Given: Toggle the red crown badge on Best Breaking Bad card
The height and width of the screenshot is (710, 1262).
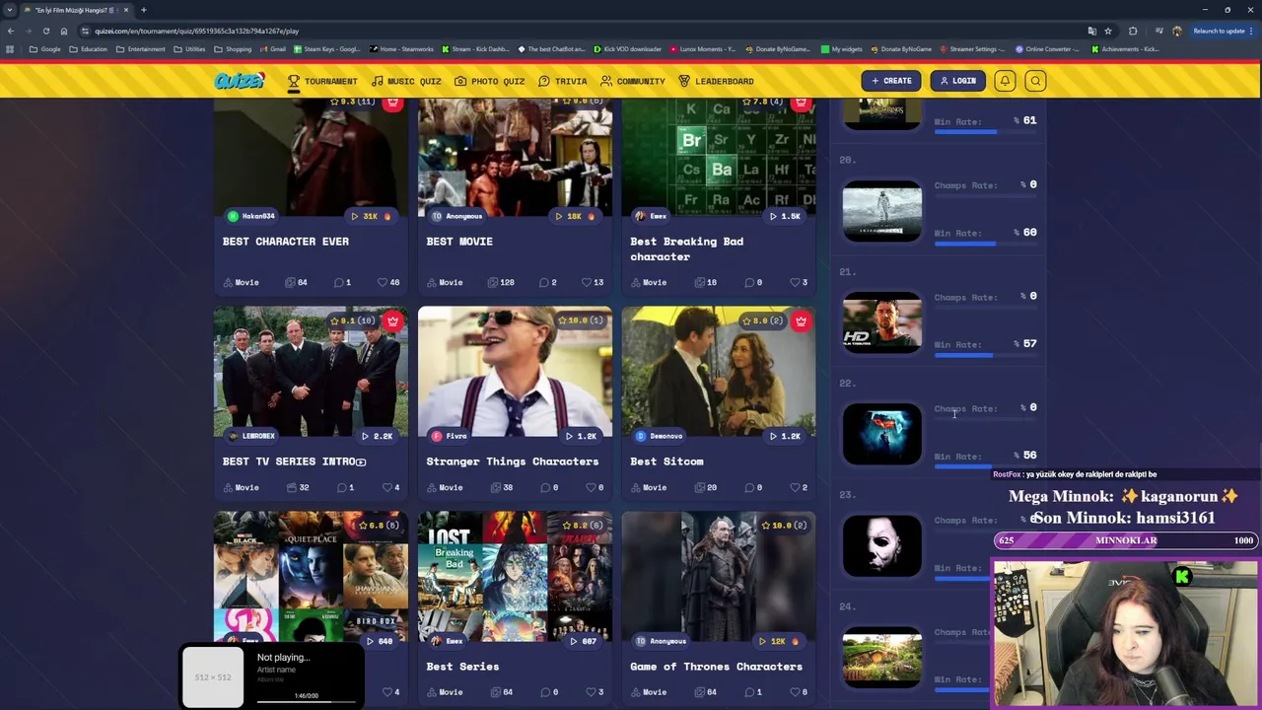Looking at the screenshot, I should point(801,103).
